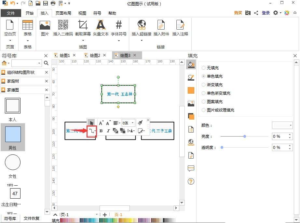Select the 无填充 radio button
Screen dimensions: 300x223
coord(204,67)
